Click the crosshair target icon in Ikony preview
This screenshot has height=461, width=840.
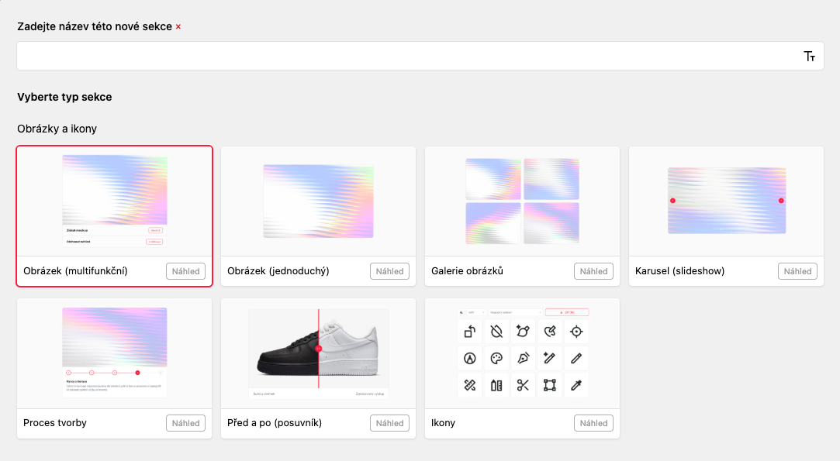(x=576, y=332)
